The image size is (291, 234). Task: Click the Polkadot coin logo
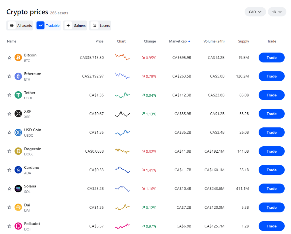[x=18, y=226]
